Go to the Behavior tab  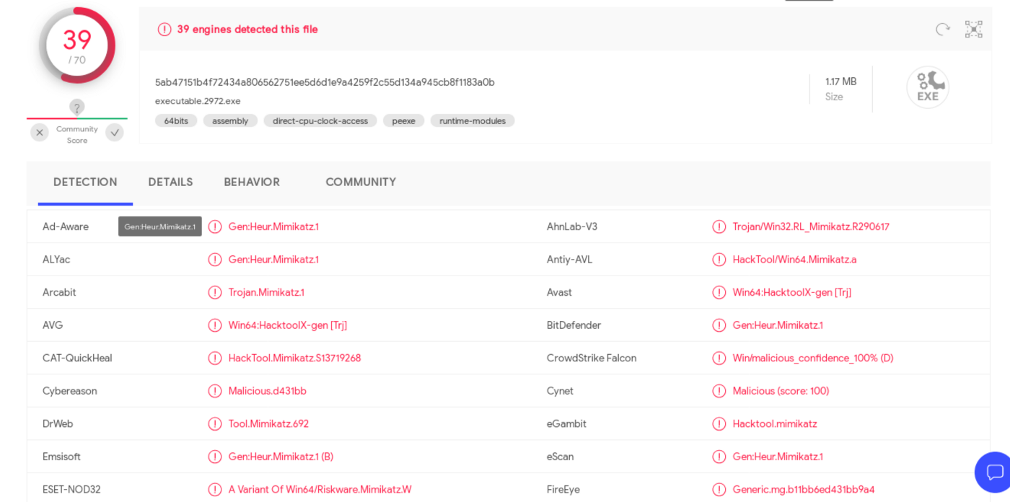[x=252, y=182]
